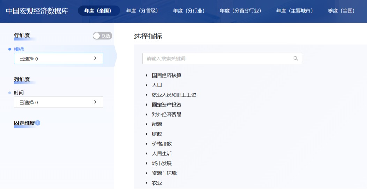Go to 季度（全国） tab
367x189 pixels.
click(341, 11)
